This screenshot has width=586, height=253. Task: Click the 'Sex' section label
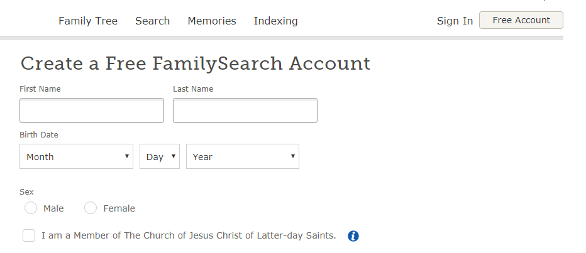(x=26, y=192)
